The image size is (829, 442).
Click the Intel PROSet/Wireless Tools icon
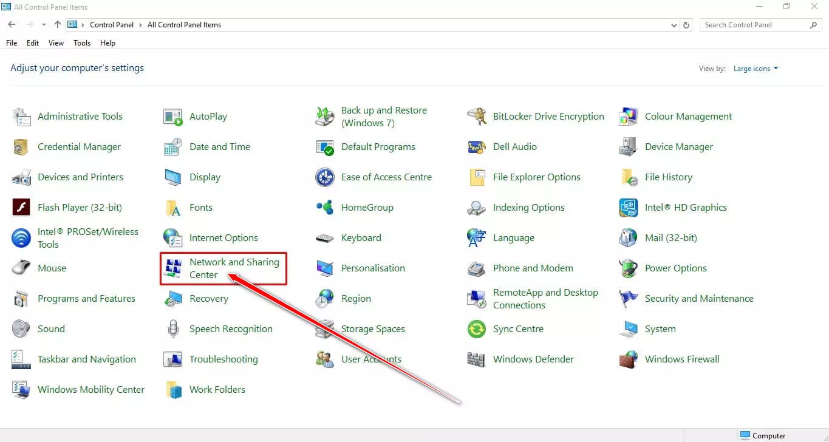coord(21,238)
